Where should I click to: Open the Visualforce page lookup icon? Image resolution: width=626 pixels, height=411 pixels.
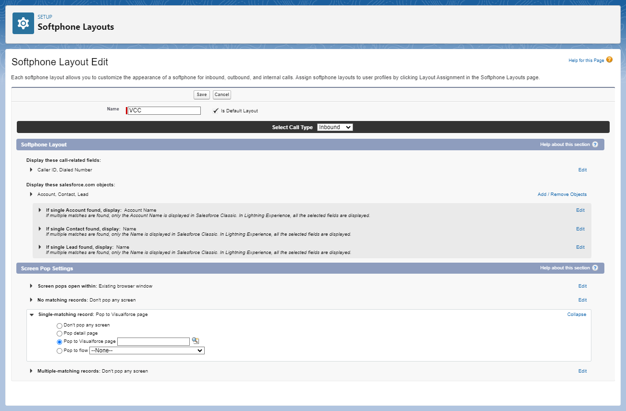coord(196,341)
